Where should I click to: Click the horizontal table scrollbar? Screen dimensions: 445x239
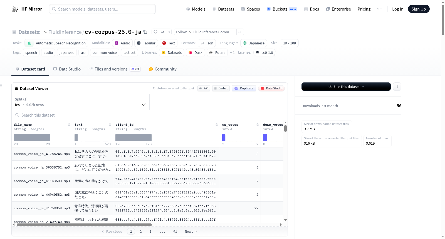(84, 225)
